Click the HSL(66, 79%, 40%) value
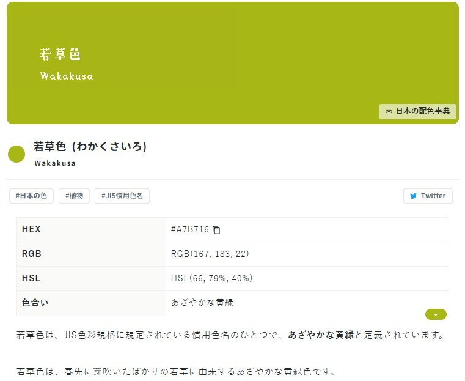This screenshot has width=465, height=381. coord(212,278)
